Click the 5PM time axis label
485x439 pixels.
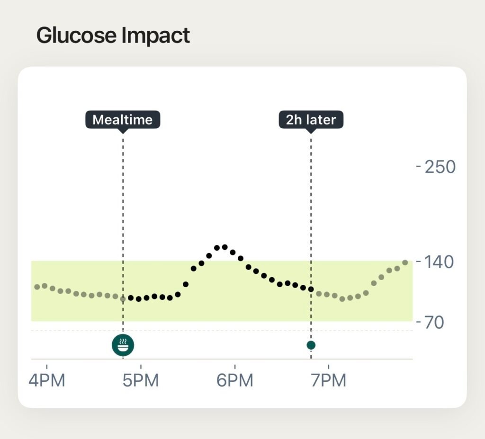tap(141, 380)
